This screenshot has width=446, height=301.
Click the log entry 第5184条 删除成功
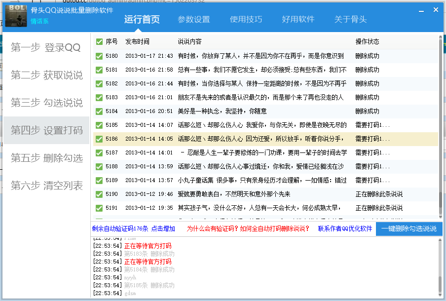[x=149, y=269]
